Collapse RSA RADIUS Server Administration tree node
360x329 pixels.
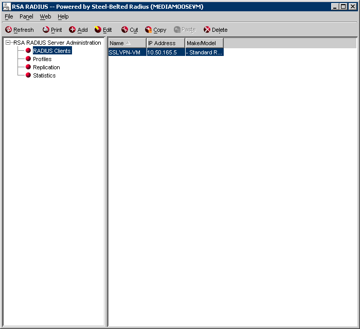click(x=8, y=43)
